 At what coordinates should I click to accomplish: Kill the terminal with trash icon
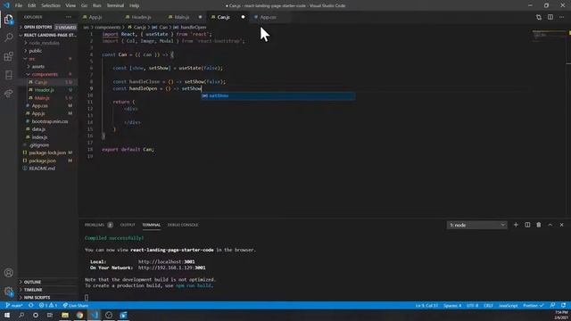click(x=539, y=225)
